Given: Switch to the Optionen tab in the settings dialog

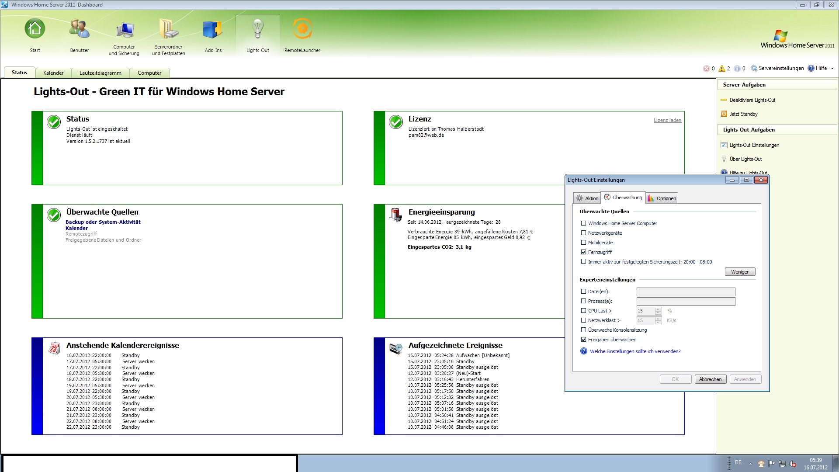Looking at the screenshot, I should pos(662,198).
